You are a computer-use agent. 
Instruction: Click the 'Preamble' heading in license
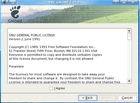(x=16, y=66)
